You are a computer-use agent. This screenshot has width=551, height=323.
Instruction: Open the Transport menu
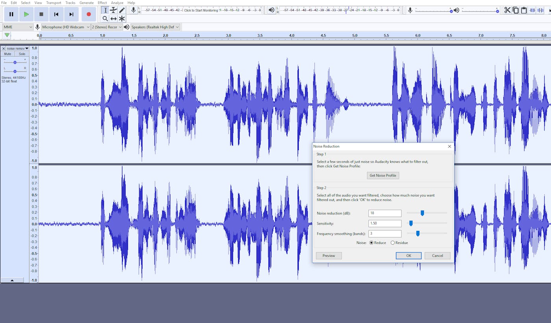tap(54, 3)
